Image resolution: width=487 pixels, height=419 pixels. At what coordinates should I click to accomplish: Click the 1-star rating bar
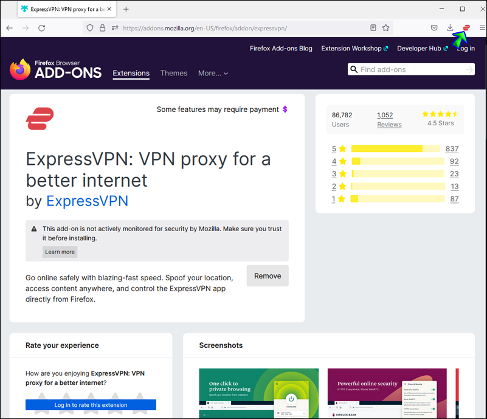398,199
